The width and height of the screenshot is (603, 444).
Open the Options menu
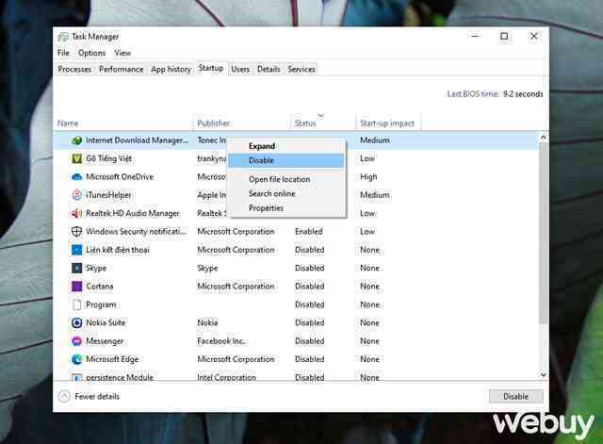click(91, 53)
